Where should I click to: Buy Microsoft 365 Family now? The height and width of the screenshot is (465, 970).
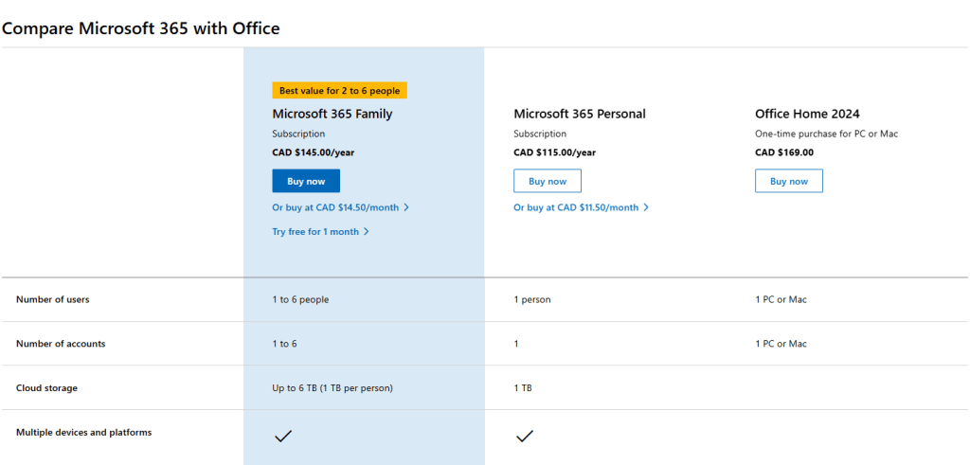click(306, 181)
